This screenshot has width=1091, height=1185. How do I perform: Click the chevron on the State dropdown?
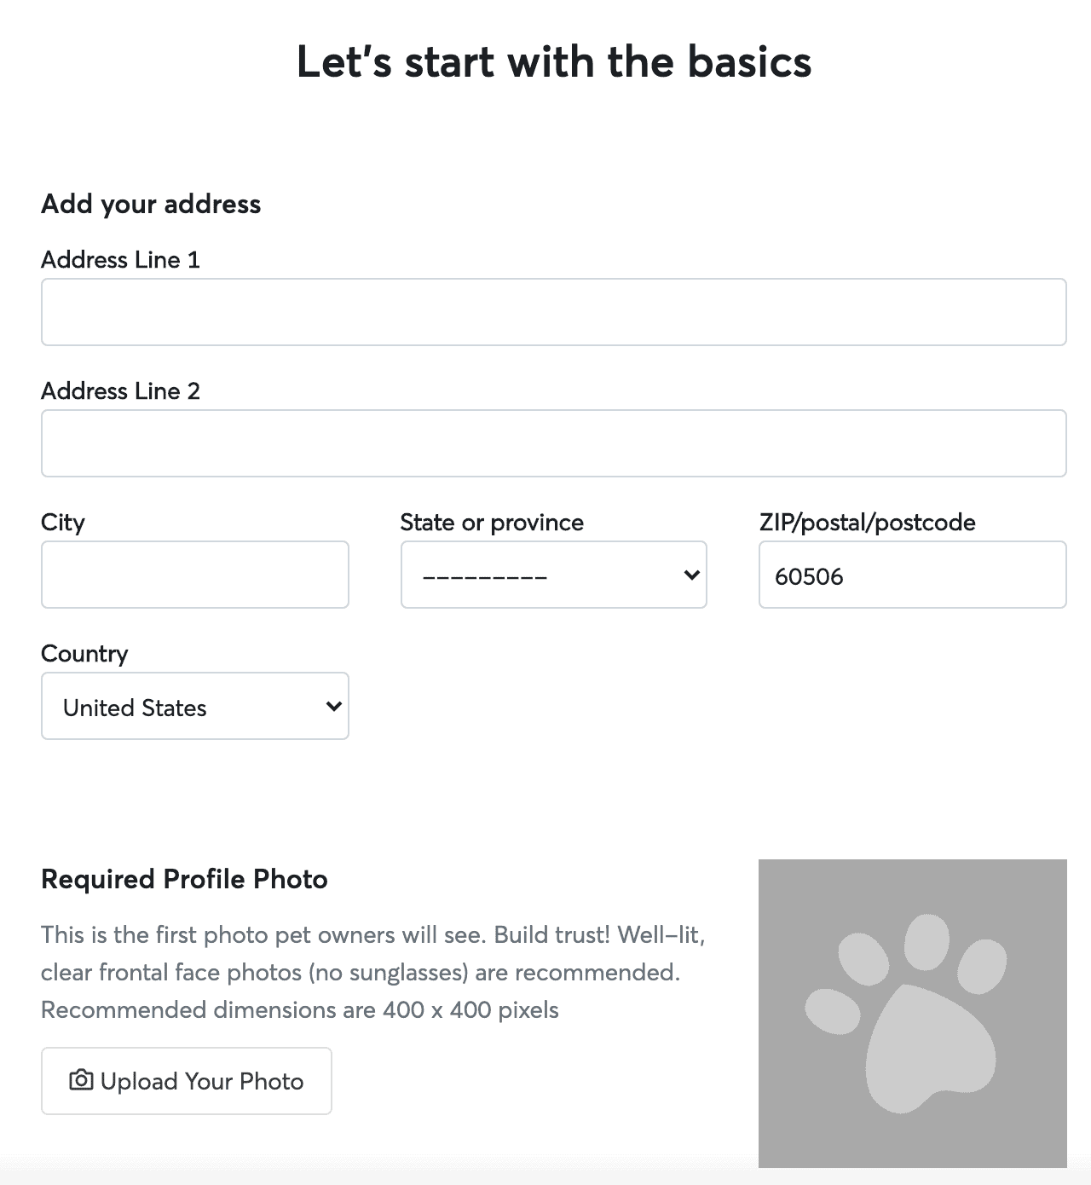click(x=690, y=575)
